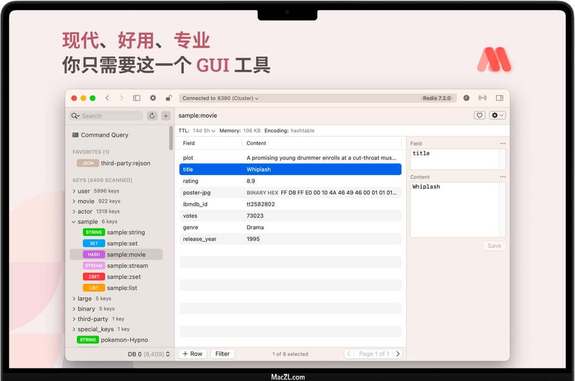Click the STRING badge of sample:string
The height and width of the screenshot is (381, 575).
(94, 232)
